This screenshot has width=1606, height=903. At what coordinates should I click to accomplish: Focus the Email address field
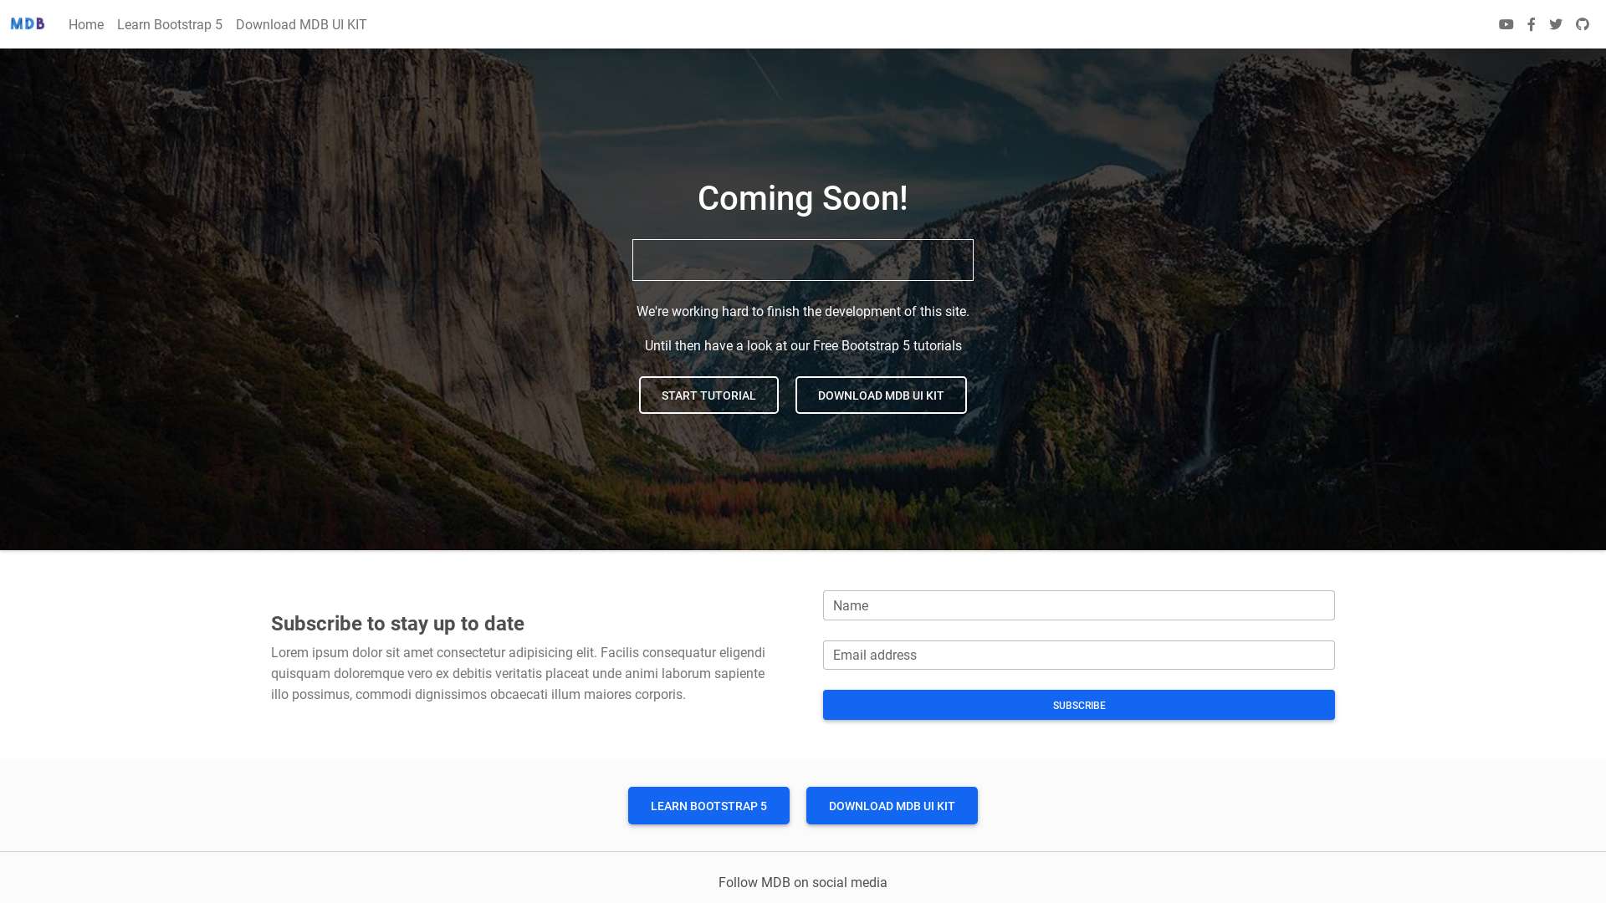tap(1078, 655)
